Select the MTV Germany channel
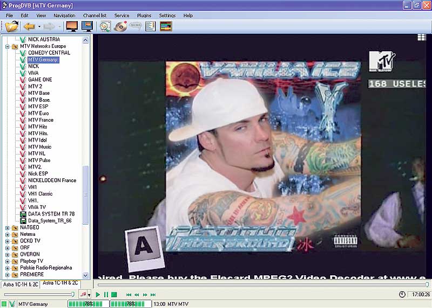This screenshot has width=432, height=308. [x=43, y=60]
